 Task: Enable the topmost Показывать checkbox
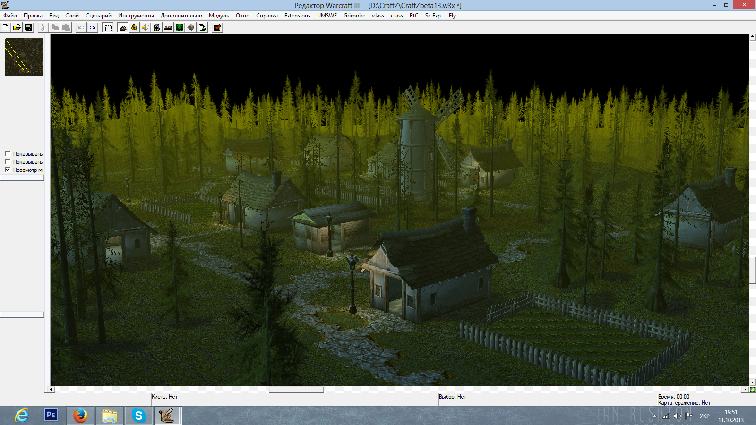[x=8, y=153]
